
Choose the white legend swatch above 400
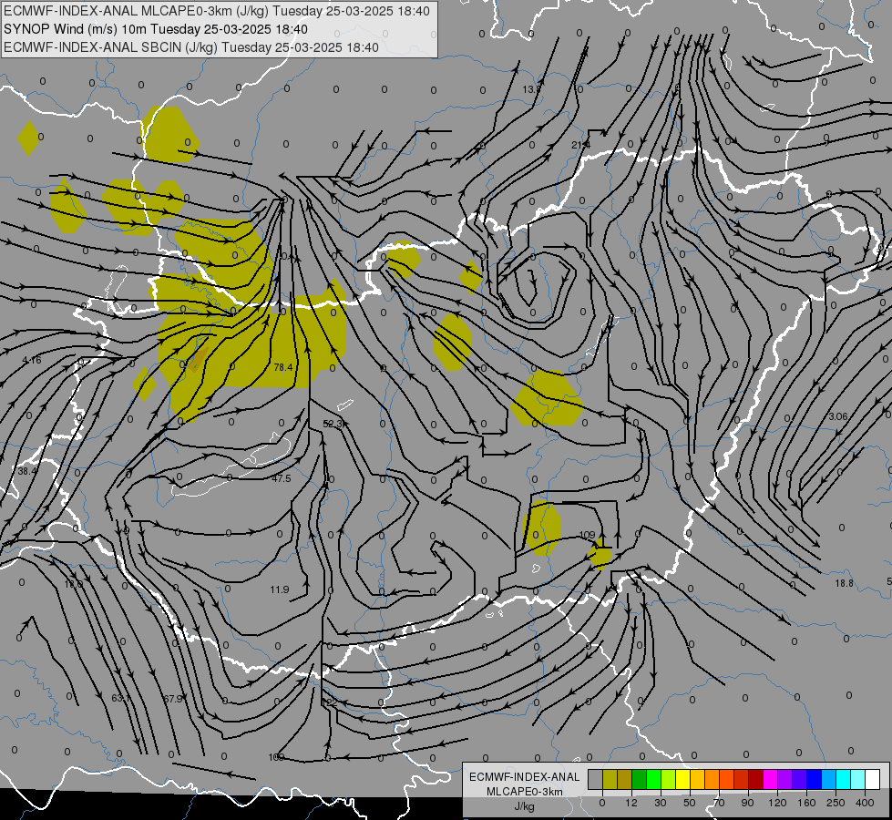point(872,779)
